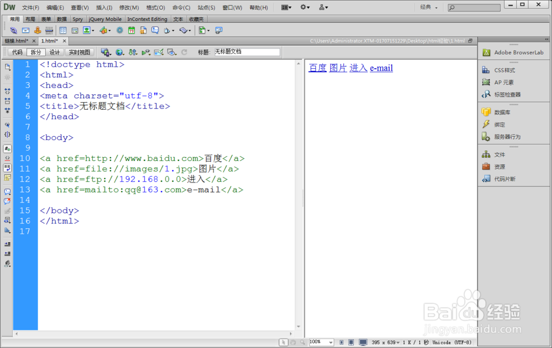552x348 pixels.
Task: Open the Images insert dropdown
Action: tap(88, 30)
